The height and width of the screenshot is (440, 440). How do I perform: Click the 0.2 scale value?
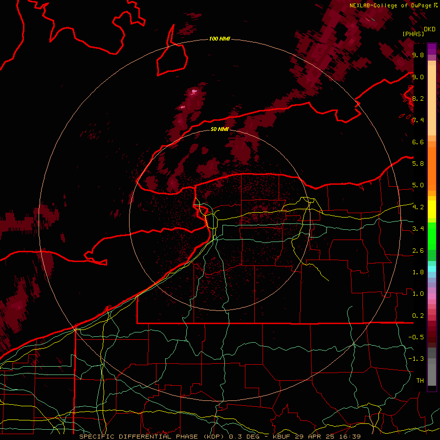(418, 316)
